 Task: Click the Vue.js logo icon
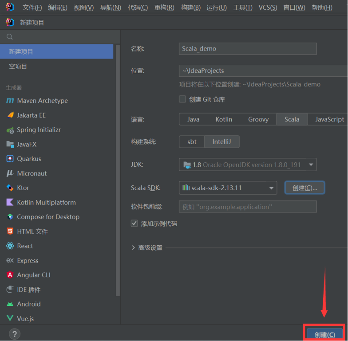[10, 318]
